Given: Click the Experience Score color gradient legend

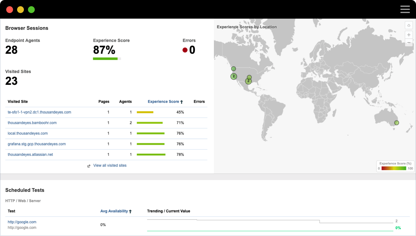Looking at the screenshot, I should 394,168.
